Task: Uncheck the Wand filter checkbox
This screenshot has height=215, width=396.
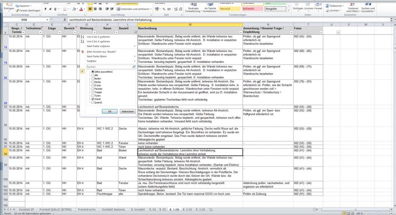Action: 93,99
